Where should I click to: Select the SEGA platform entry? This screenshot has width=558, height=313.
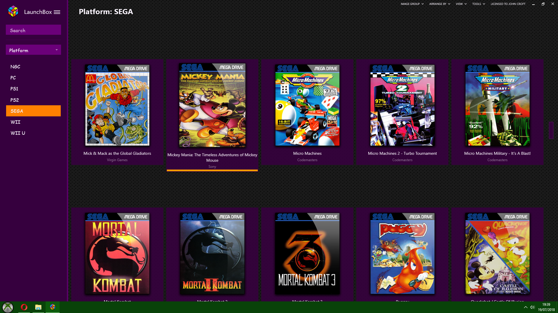pos(33,111)
